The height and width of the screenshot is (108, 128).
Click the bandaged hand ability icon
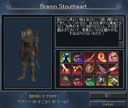66,69
